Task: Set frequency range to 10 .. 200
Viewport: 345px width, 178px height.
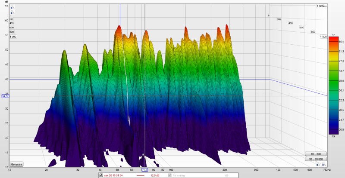Action: (316, 153)
